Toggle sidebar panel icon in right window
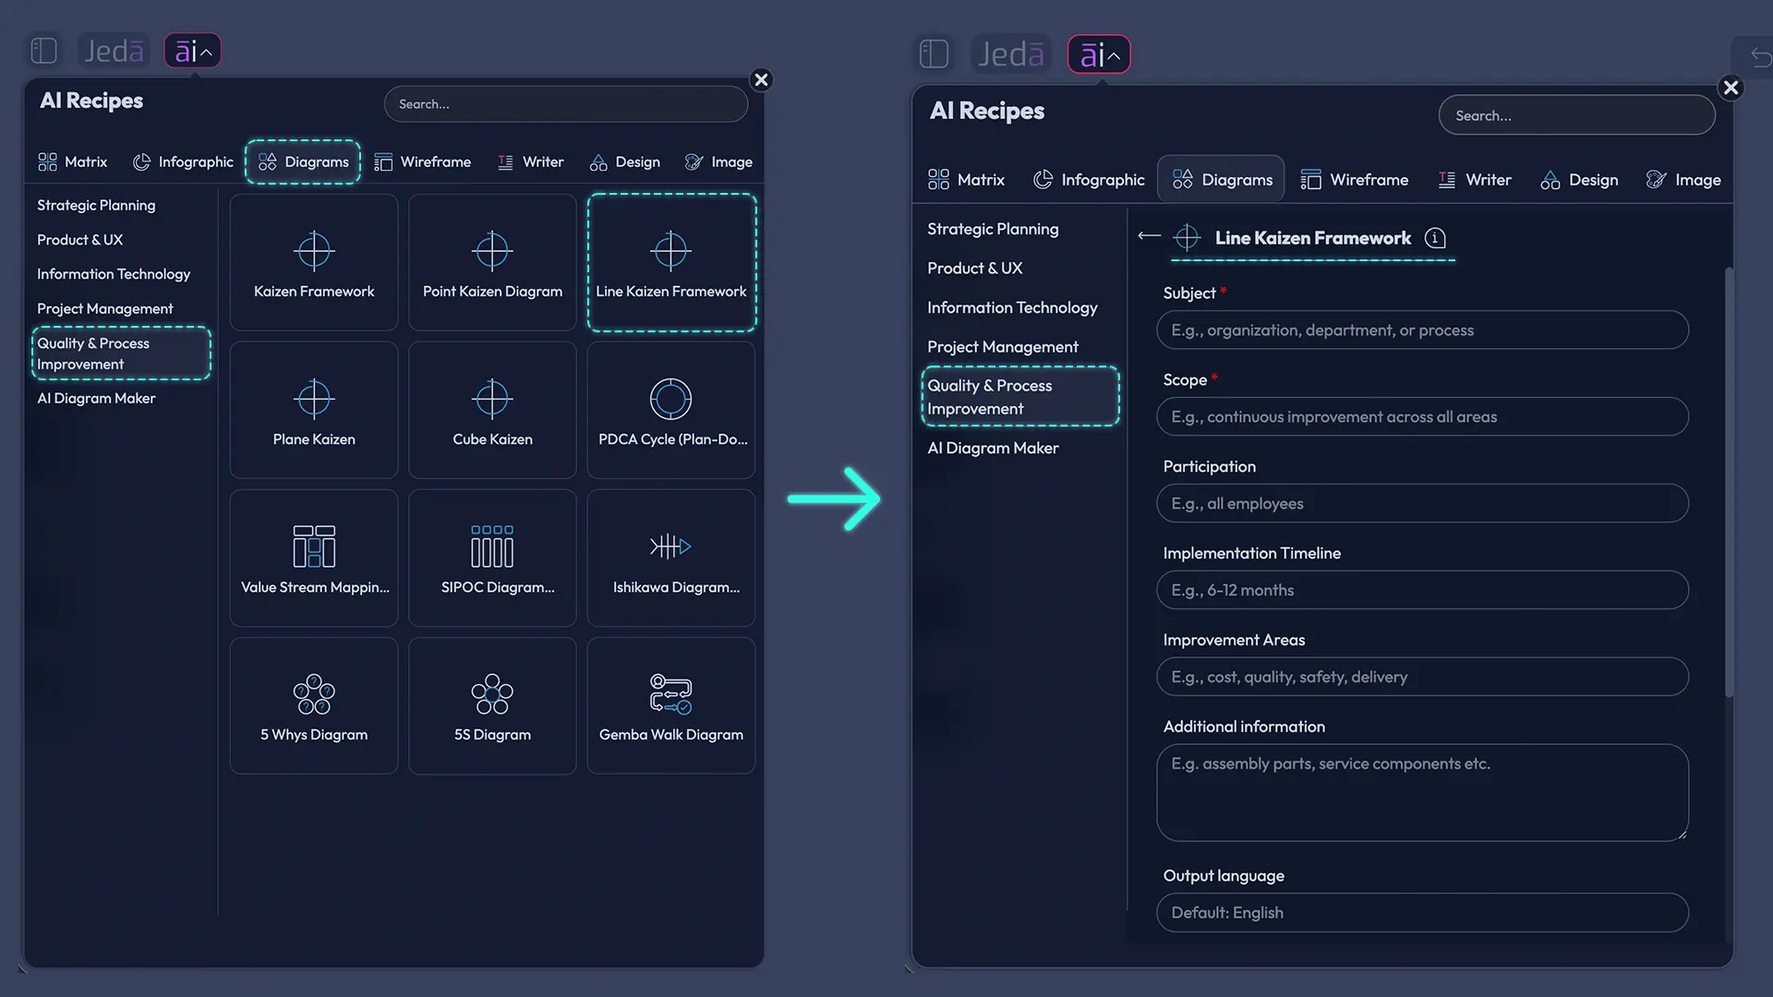1773x997 pixels. [x=934, y=54]
